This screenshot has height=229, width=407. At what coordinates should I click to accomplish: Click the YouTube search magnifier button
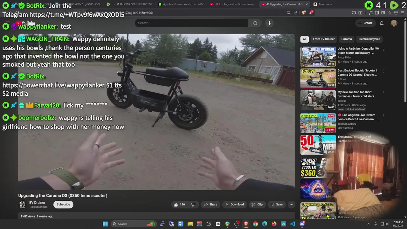point(255,23)
